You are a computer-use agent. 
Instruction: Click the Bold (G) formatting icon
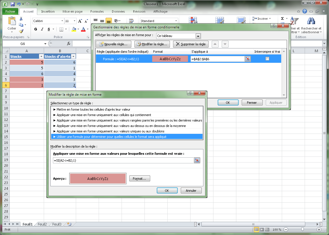[x=36, y=29]
